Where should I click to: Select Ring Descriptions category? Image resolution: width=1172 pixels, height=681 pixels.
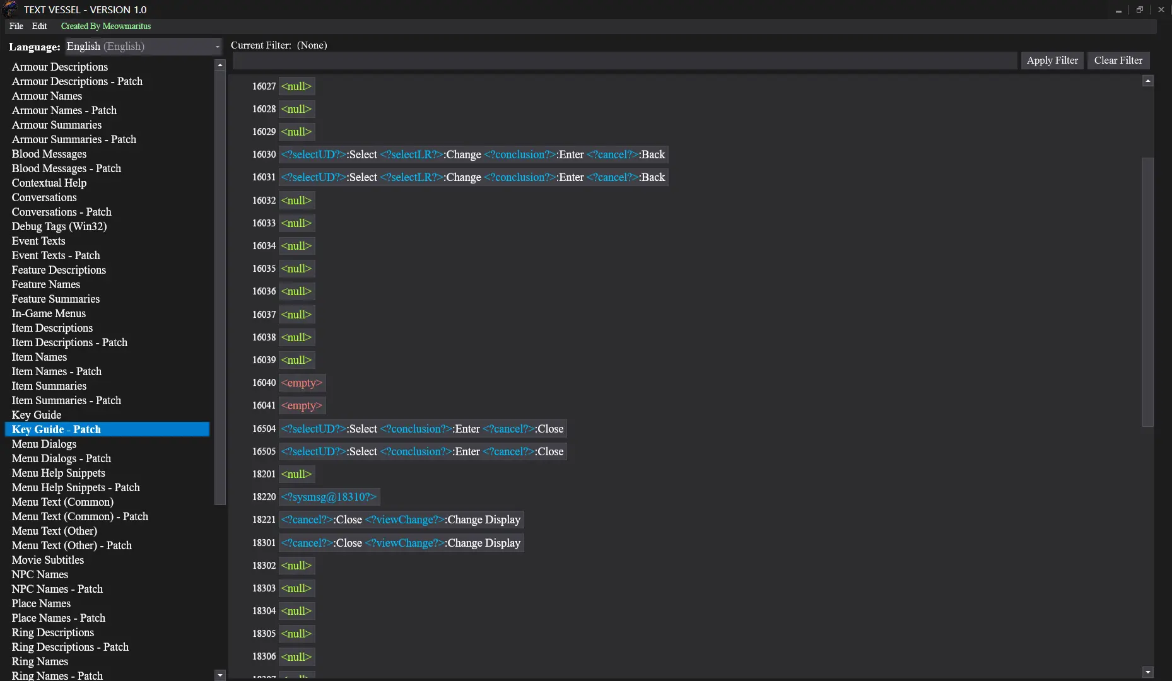coord(53,632)
